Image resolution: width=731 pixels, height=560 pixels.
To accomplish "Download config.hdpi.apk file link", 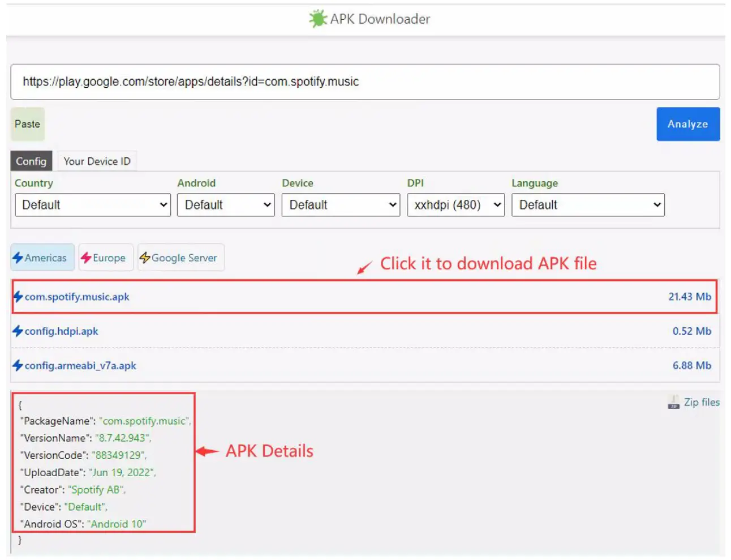I will pos(61,331).
